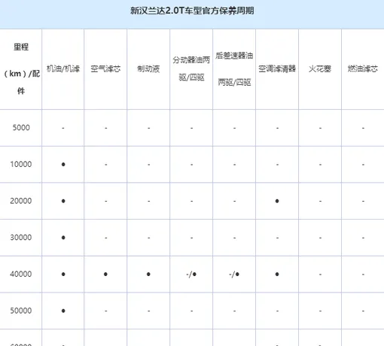384x346 pixels.
Task: Click the 空调滤清器 column header
Action: click(277, 68)
